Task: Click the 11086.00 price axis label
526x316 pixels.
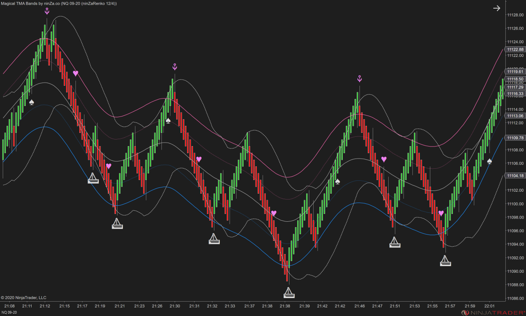Action: [x=515, y=298]
